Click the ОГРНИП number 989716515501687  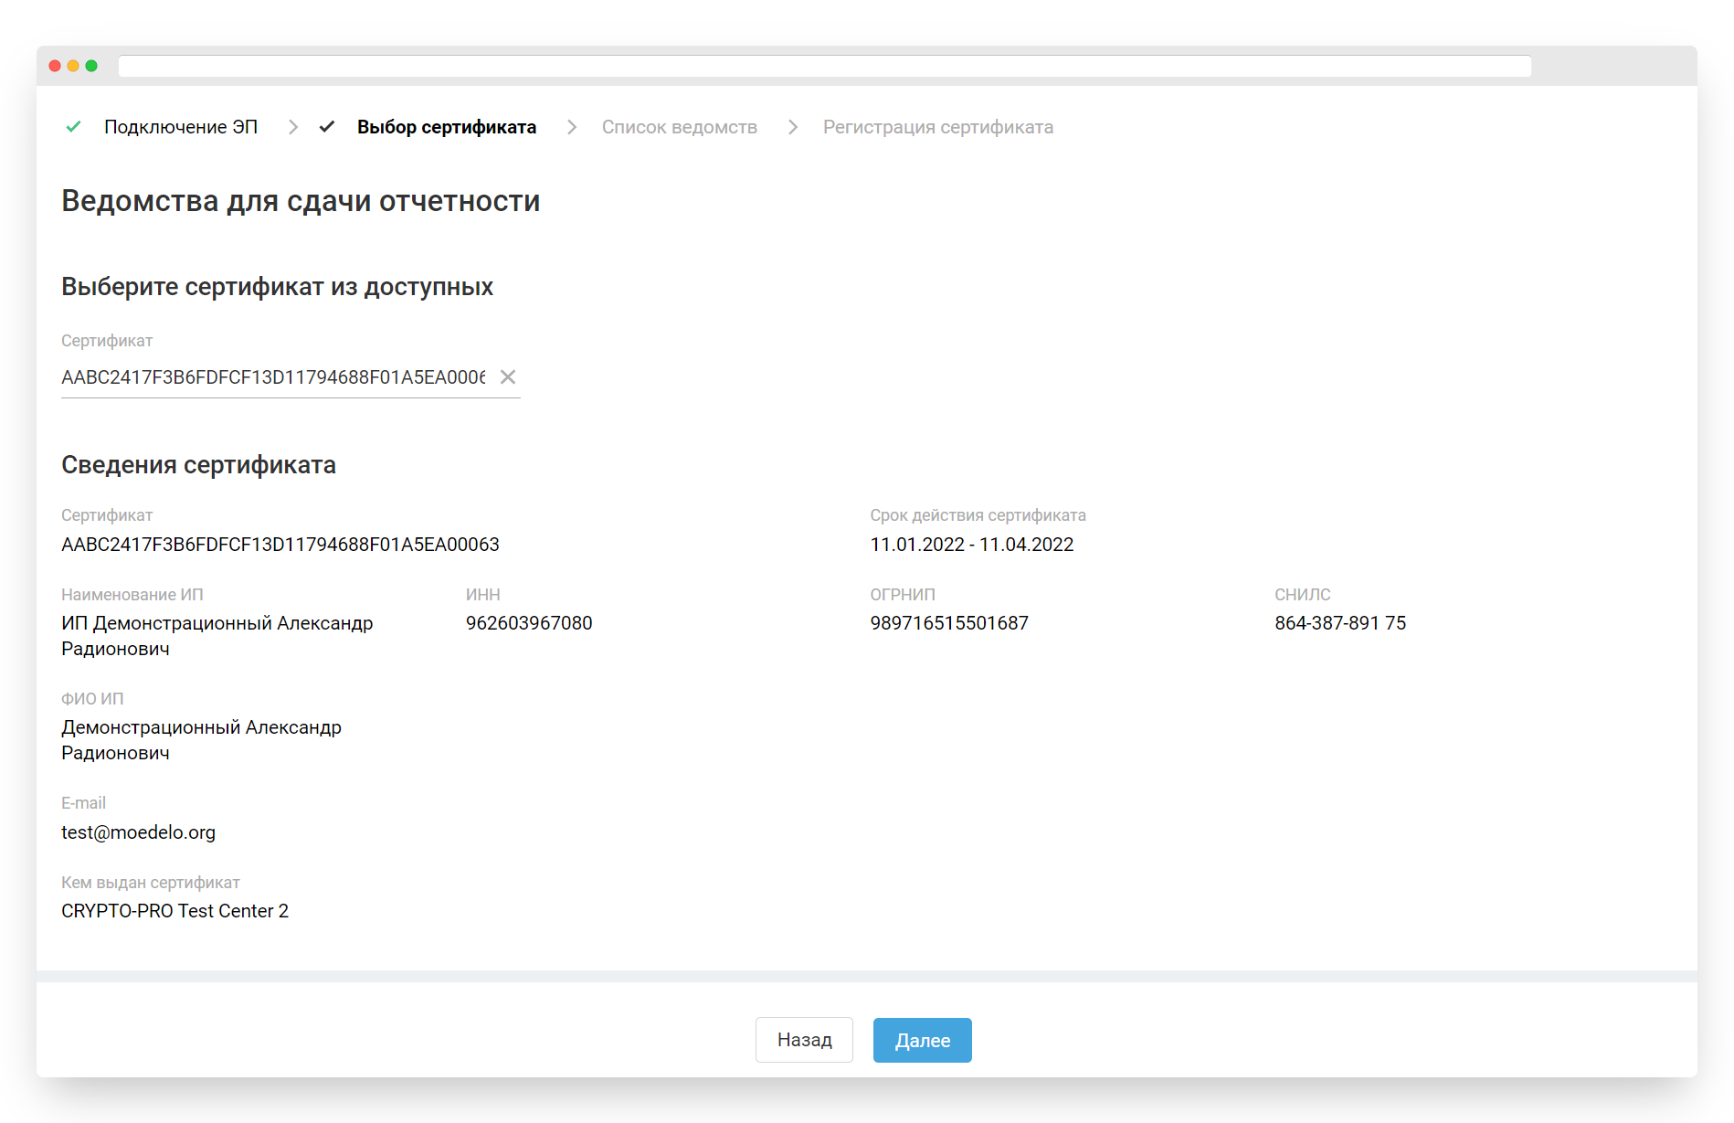948,623
